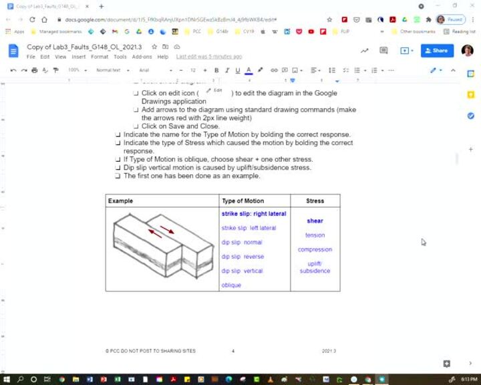
Task: Open Keep notes in side panel
Action: pos(471,95)
